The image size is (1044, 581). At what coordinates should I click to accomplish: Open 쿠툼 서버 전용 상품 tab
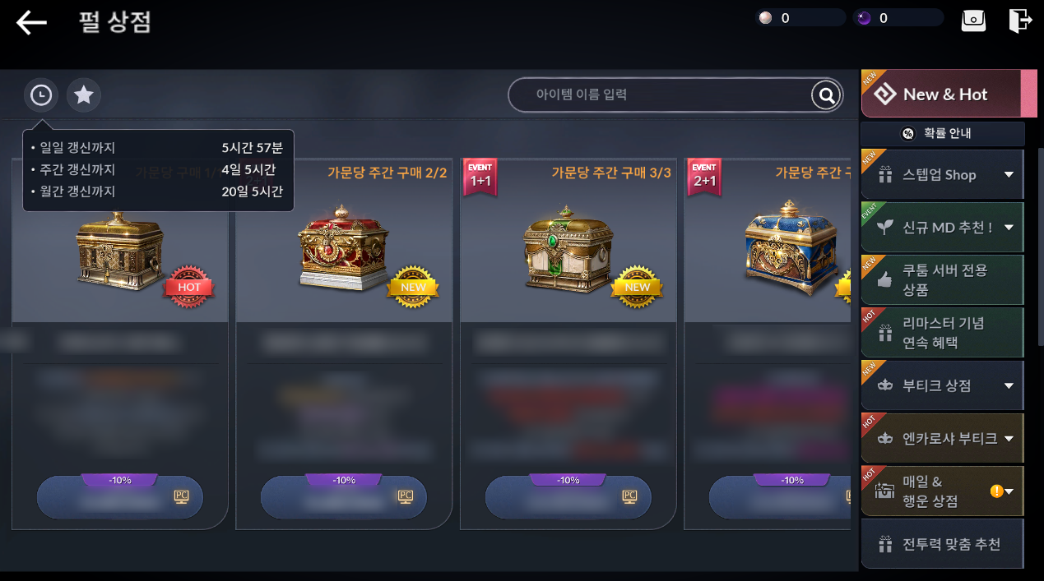pos(942,279)
